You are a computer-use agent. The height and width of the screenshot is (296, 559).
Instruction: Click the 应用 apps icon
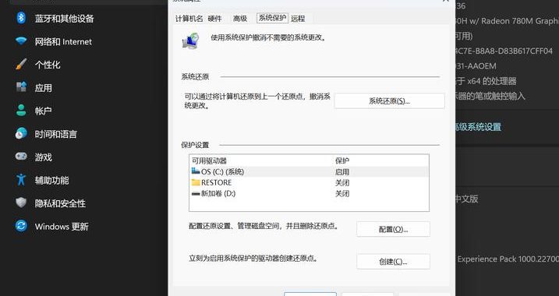point(21,87)
